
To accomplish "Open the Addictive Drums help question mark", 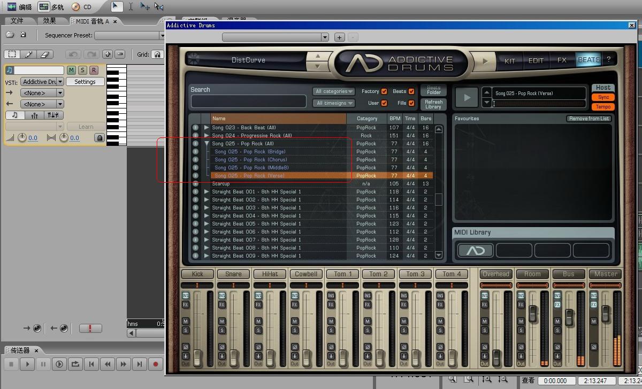I will [608, 59].
